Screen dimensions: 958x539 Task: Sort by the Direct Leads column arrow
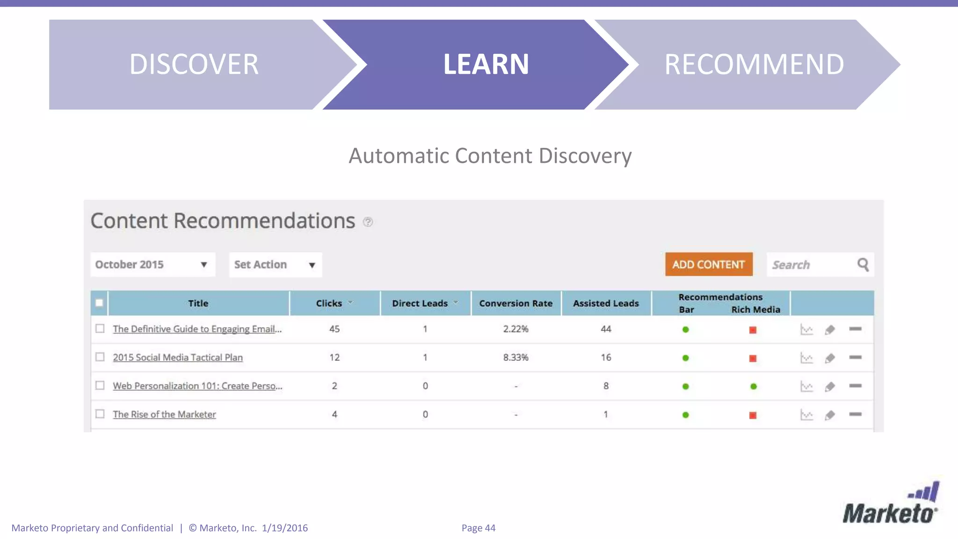[x=456, y=303]
